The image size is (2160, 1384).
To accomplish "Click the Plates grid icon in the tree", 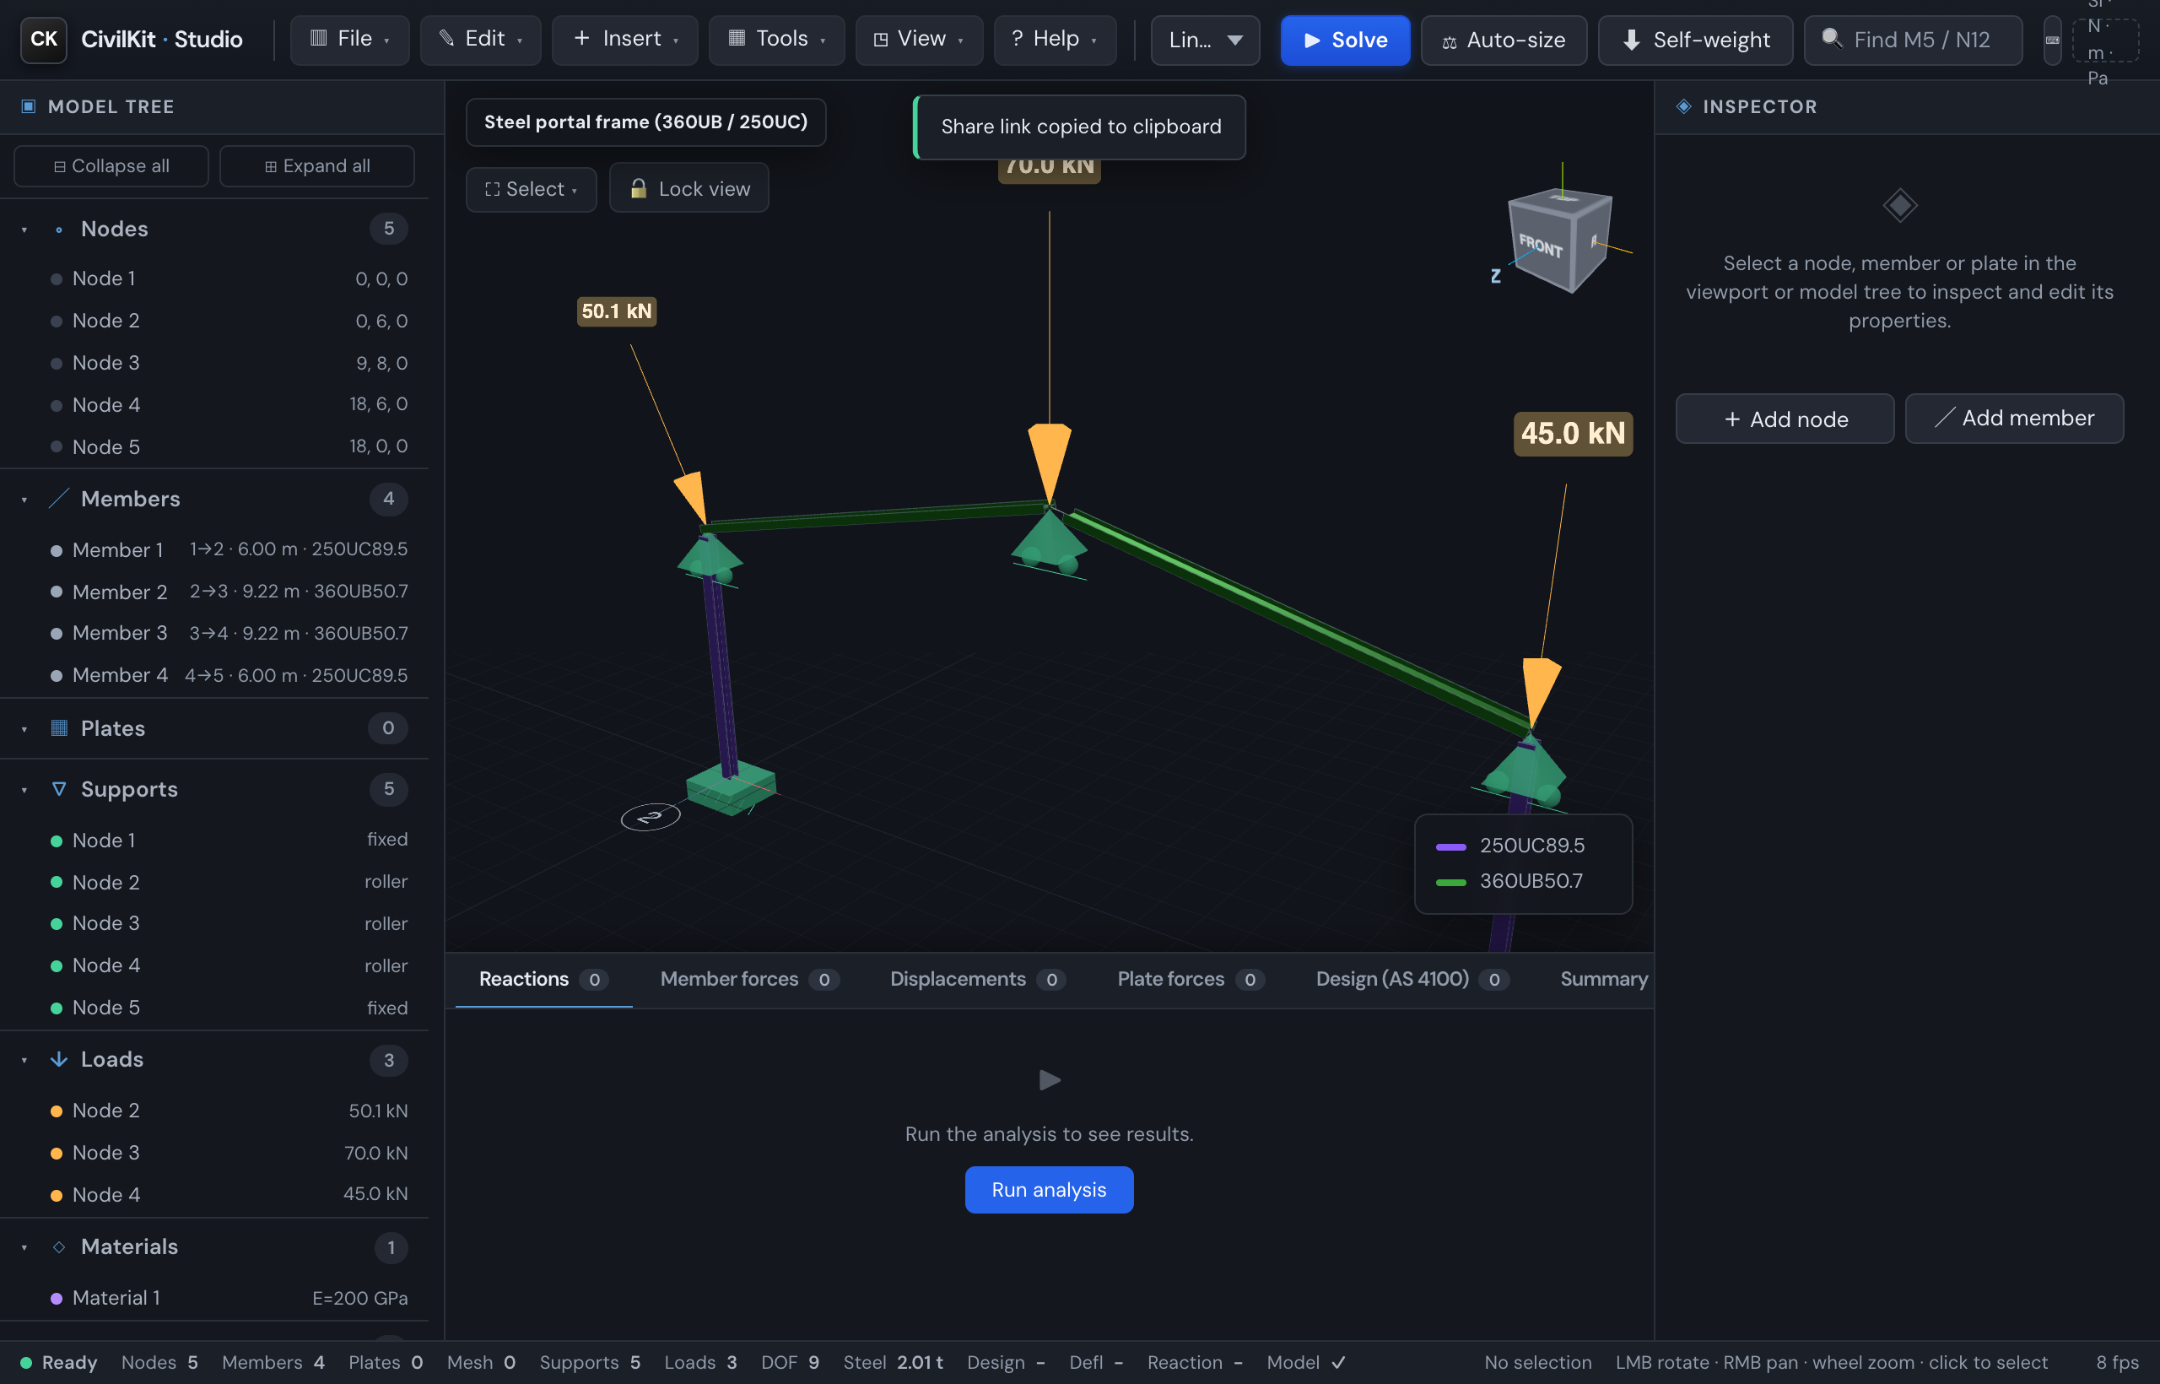I will tap(59, 728).
